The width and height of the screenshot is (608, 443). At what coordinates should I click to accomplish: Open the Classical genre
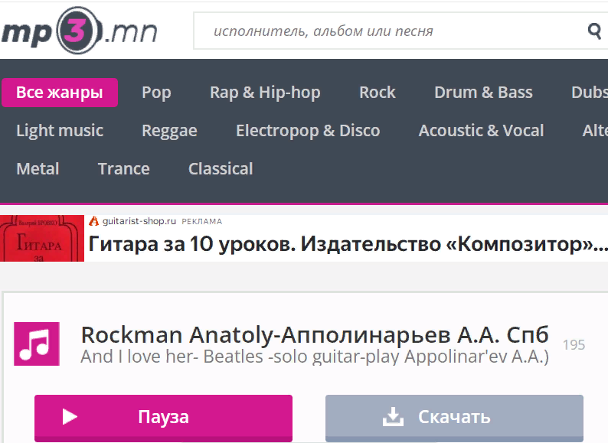[x=221, y=168]
